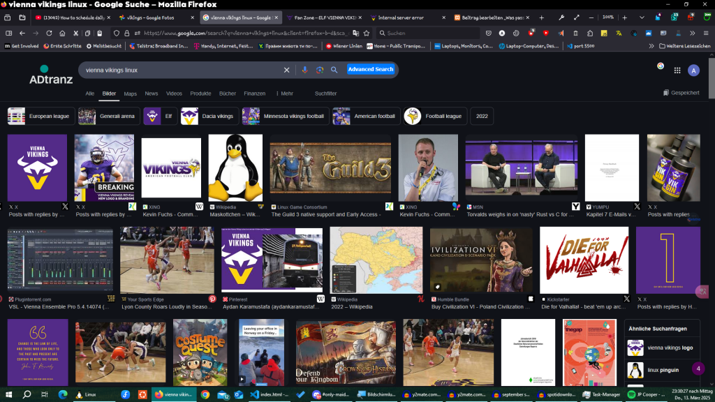Switch to the Fan Zone ELF Vienna Vikings tab

point(324,17)
